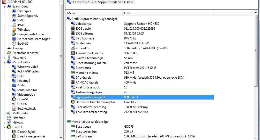Click the Grafikus processzor tulajdonságai section icon
This screenshot has height=140, width=260.
(x=69, y=19)
